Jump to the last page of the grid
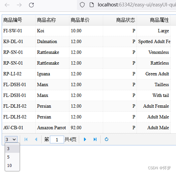176x173 pixels. click(x=95, y=139)
